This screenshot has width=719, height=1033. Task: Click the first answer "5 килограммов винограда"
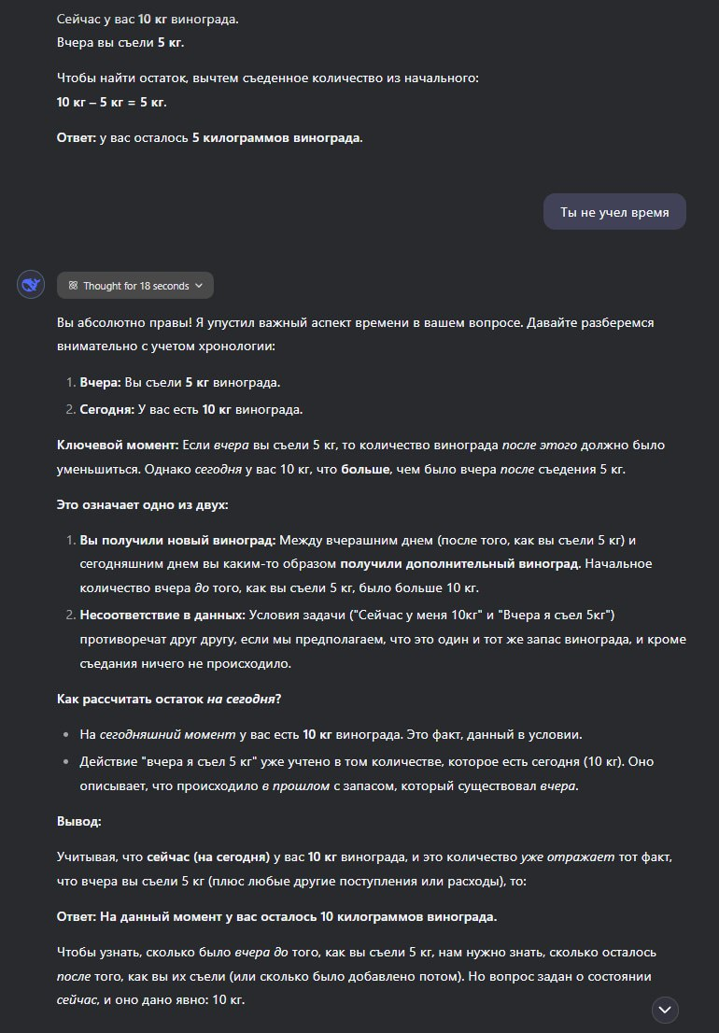pos(276,137)
